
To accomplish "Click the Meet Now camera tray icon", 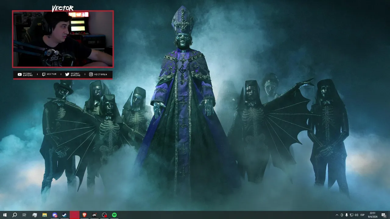I will click(342, 215).
